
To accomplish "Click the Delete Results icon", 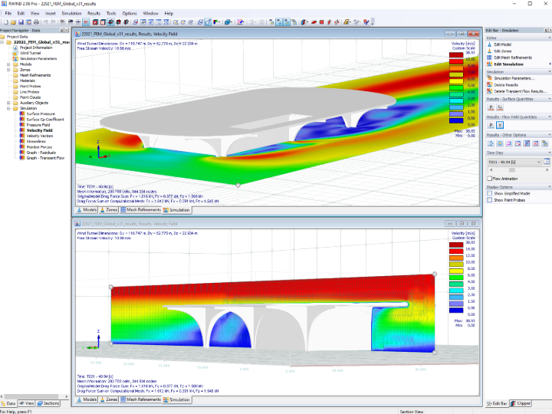I will [x=490, y=85].
